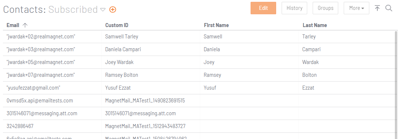Select the jwardak+02@realmagnet.com contact row
Screen dimensions: 404x139
(199, 37)
